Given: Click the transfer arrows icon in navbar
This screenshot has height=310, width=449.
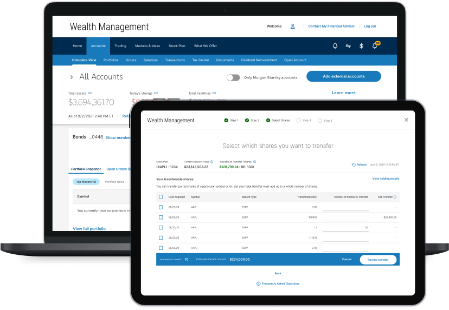Looking at the screenshot, I should (x=348, y=46).
